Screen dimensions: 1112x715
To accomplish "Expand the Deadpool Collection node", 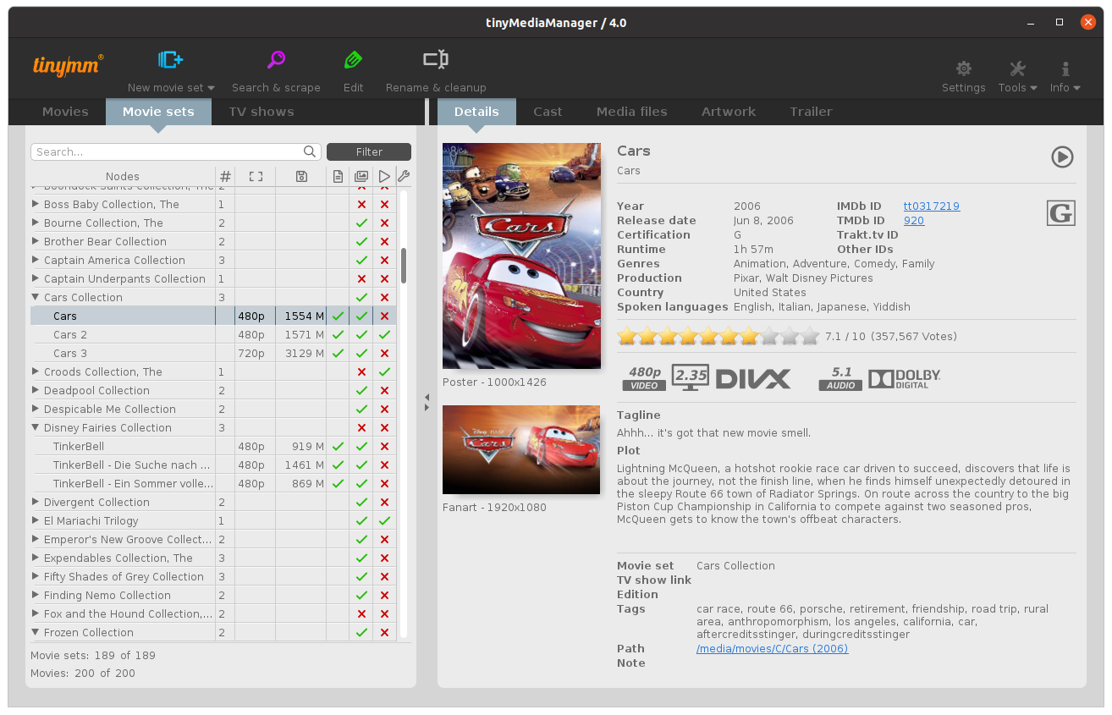I will 36,391.
